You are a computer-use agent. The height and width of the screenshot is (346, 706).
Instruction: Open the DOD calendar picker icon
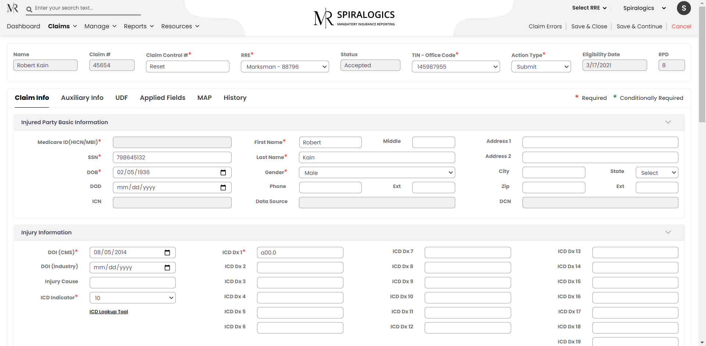point(223,188)
